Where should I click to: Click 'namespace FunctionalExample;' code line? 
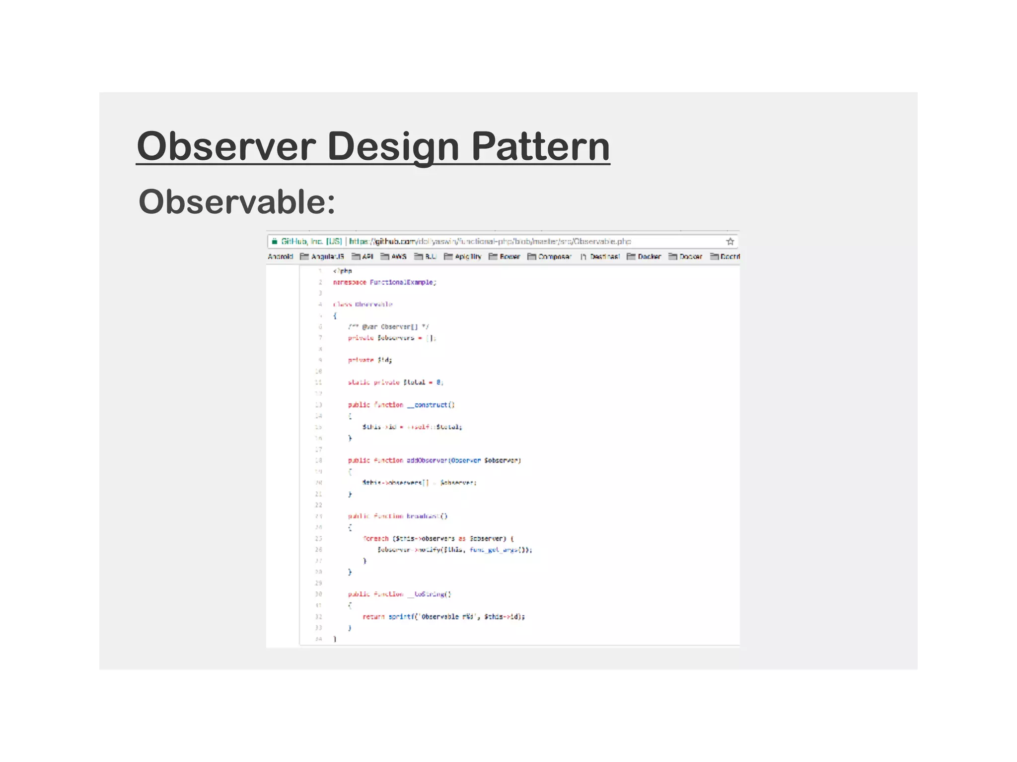pos(384,282)
